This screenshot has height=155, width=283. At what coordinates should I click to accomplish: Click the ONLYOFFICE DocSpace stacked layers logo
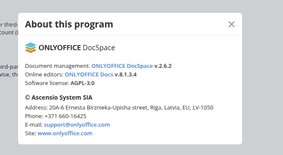point(31,48)
